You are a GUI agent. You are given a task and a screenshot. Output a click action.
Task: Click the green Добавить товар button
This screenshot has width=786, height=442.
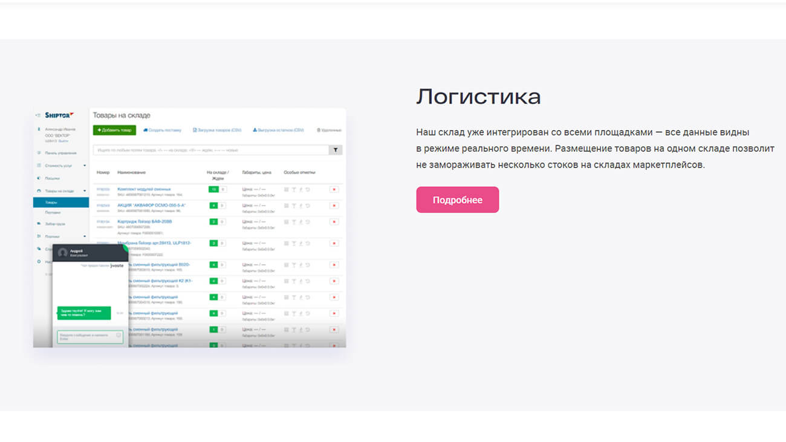pyautogui.click(x=114, y=130)
